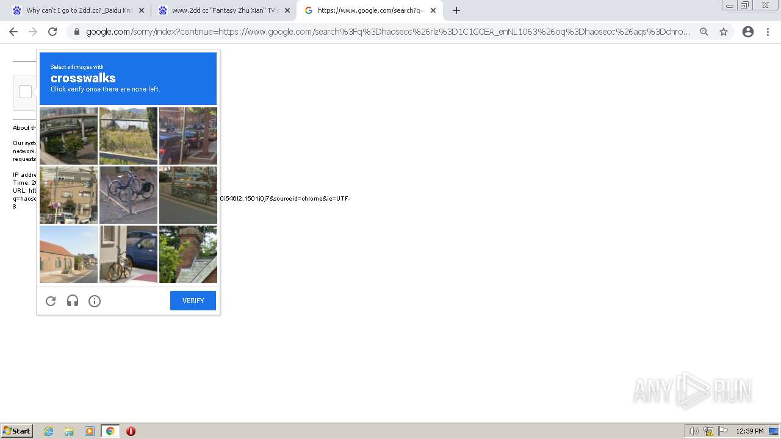The image size is (781, 439).
Task: Select captcha tile with parked cars and tree
Action: pyautogui.click(x=188, y=136)
